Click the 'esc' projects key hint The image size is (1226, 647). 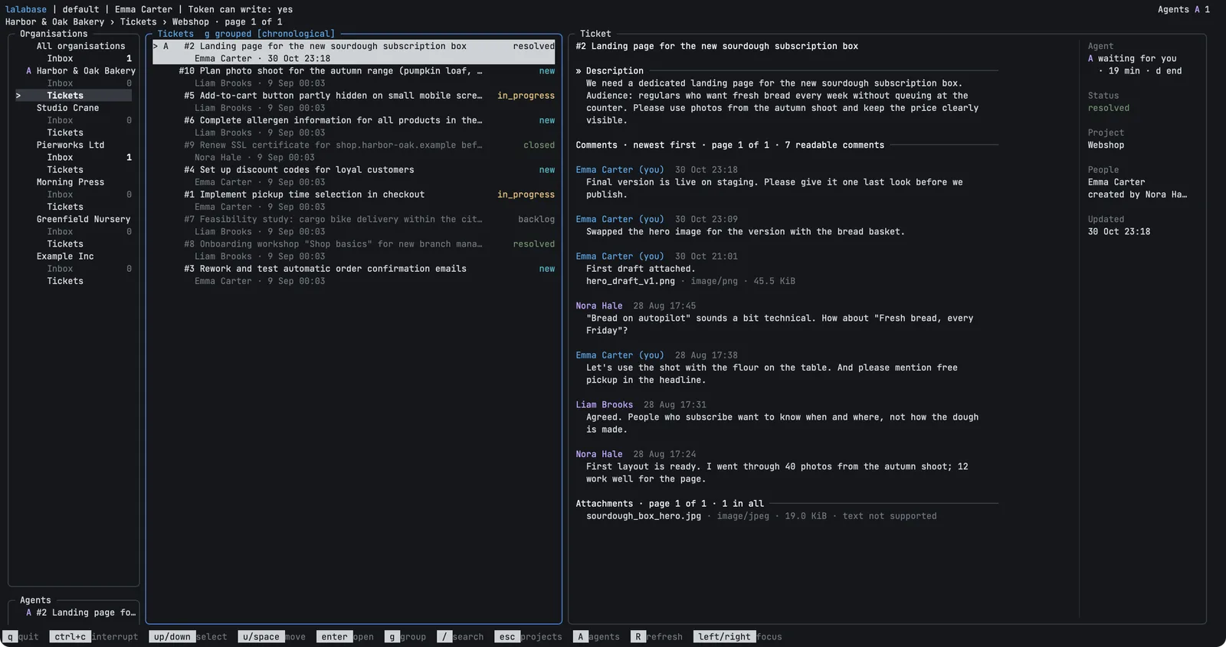point(528,636)
